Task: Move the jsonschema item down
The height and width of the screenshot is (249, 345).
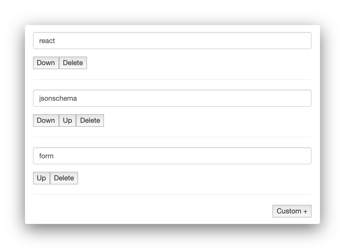Action: click(x=46, y=120)
